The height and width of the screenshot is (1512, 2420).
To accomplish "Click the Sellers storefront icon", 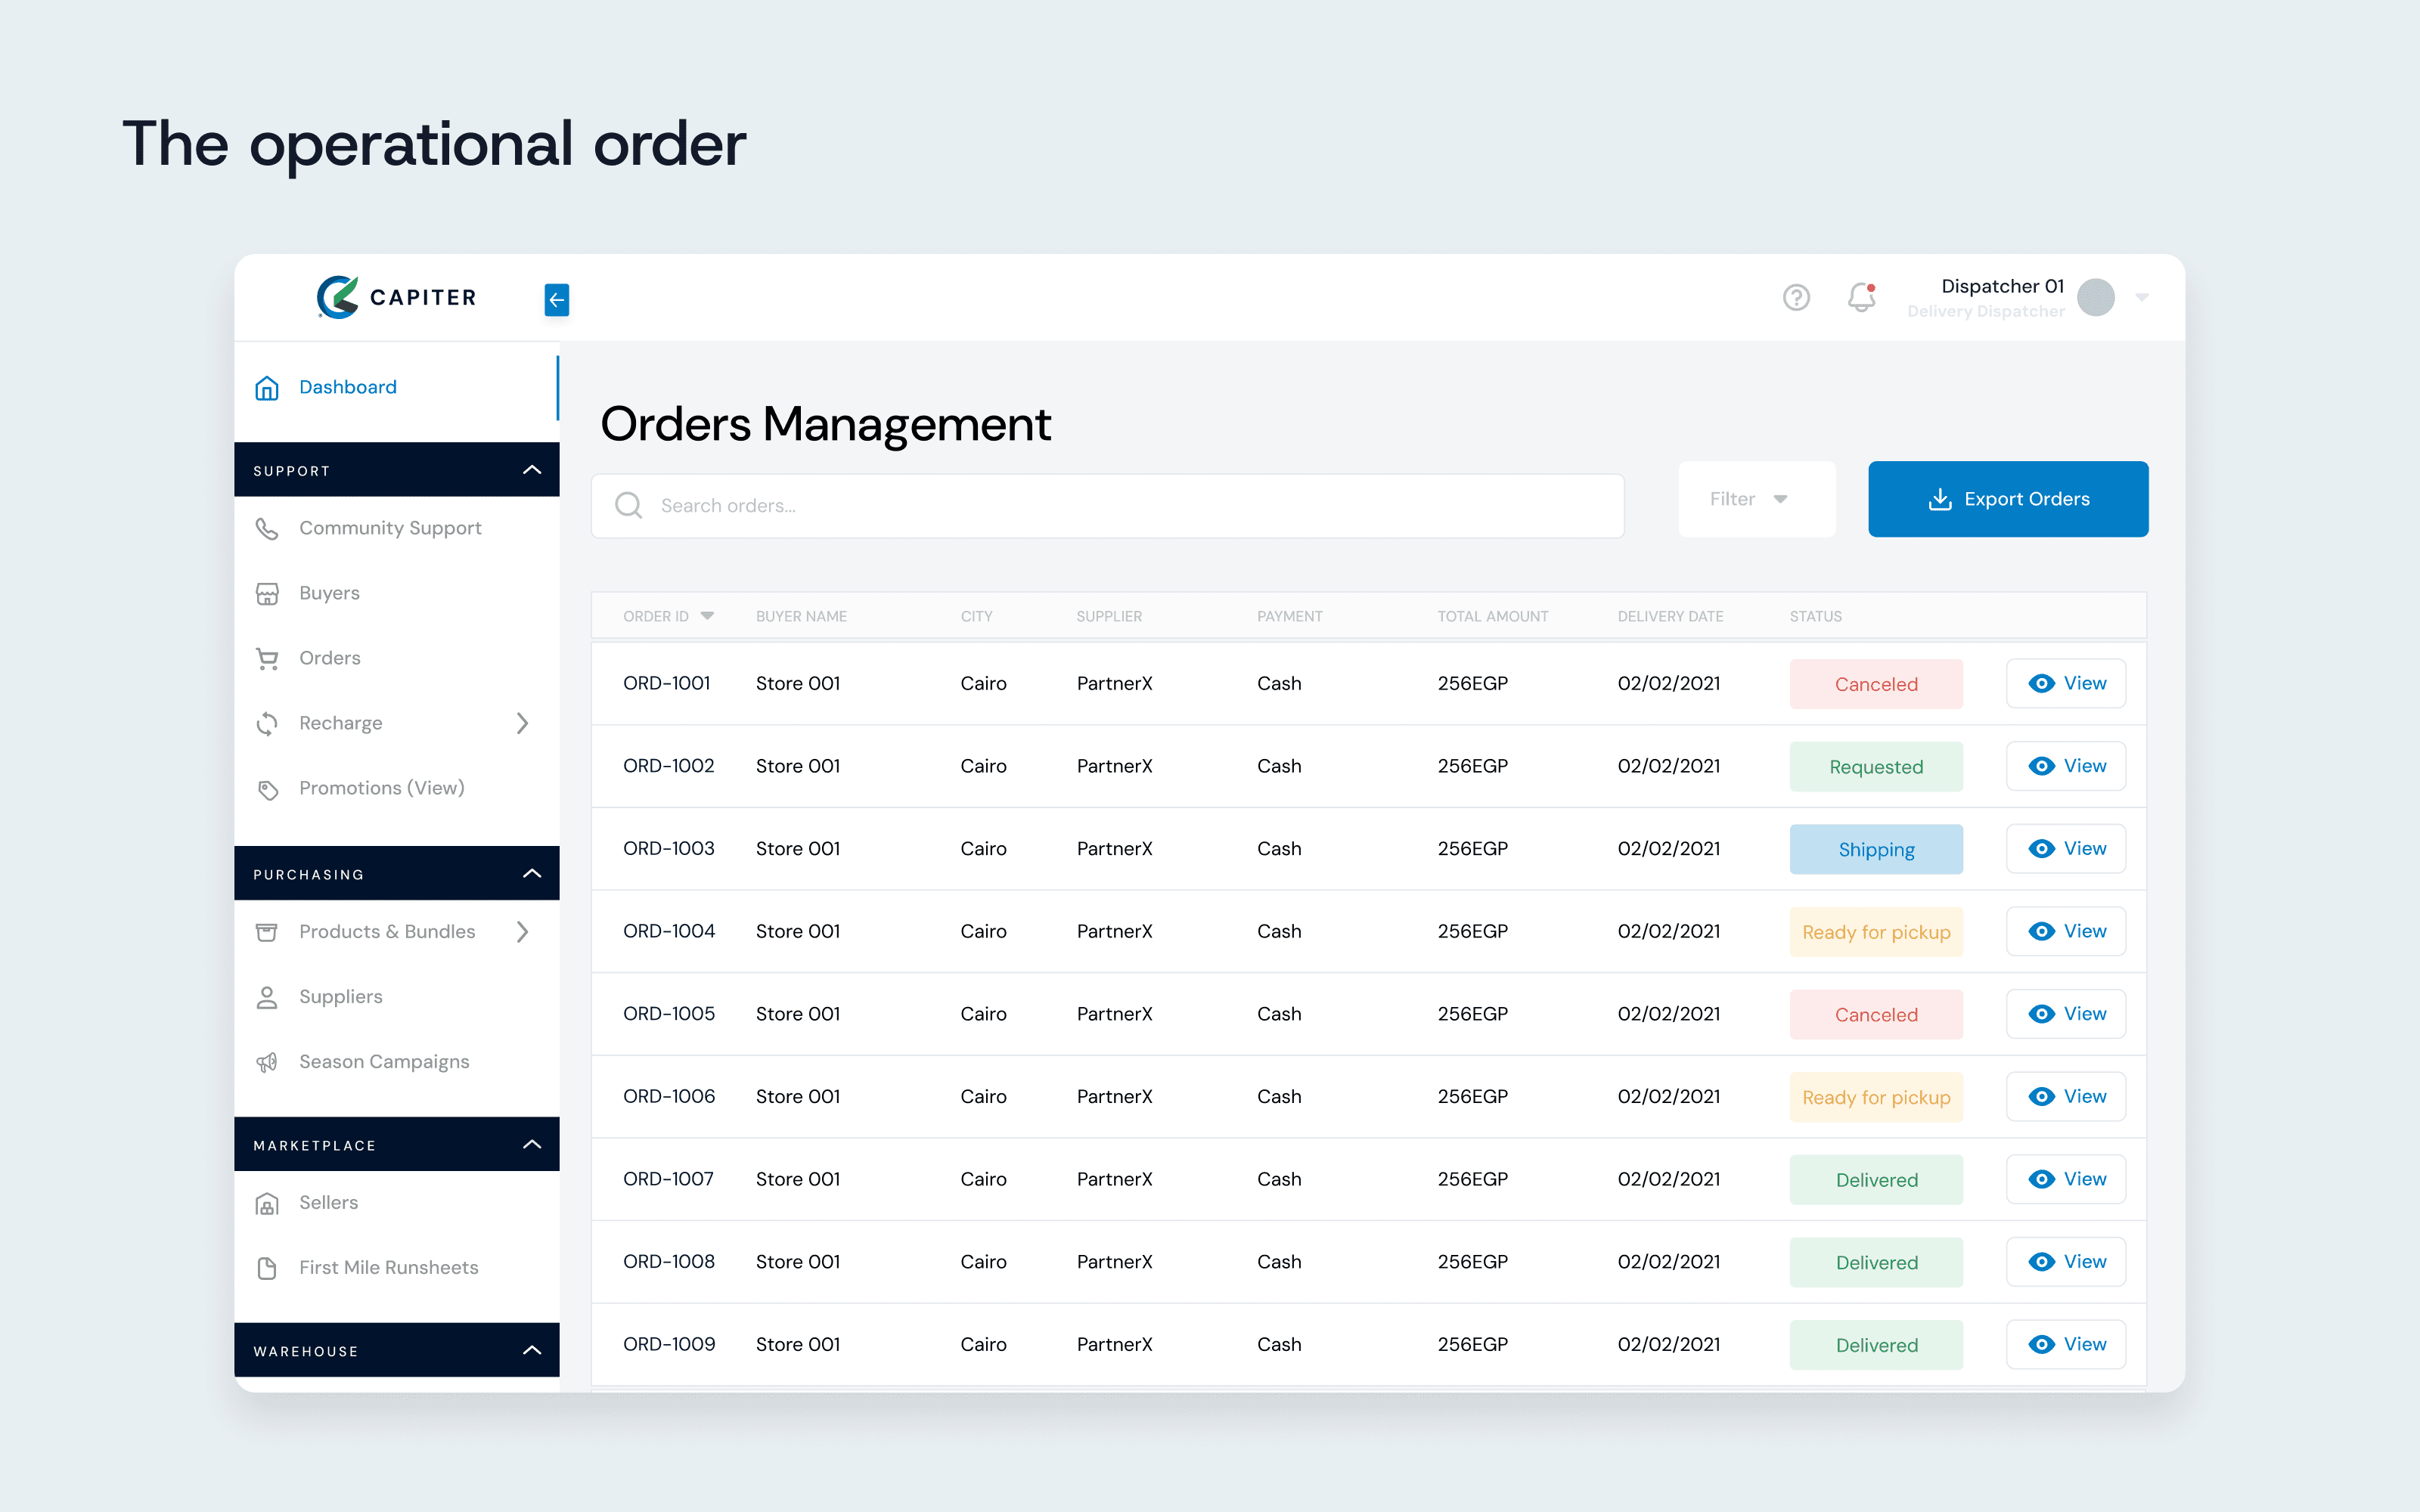I will click(267, 1203).
